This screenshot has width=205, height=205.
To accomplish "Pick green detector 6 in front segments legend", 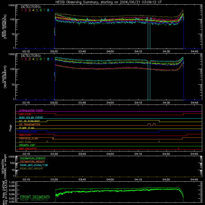I will pos(41,10).
